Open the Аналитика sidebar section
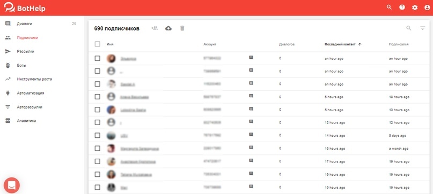The image size is (433, 194). (26, 121)
